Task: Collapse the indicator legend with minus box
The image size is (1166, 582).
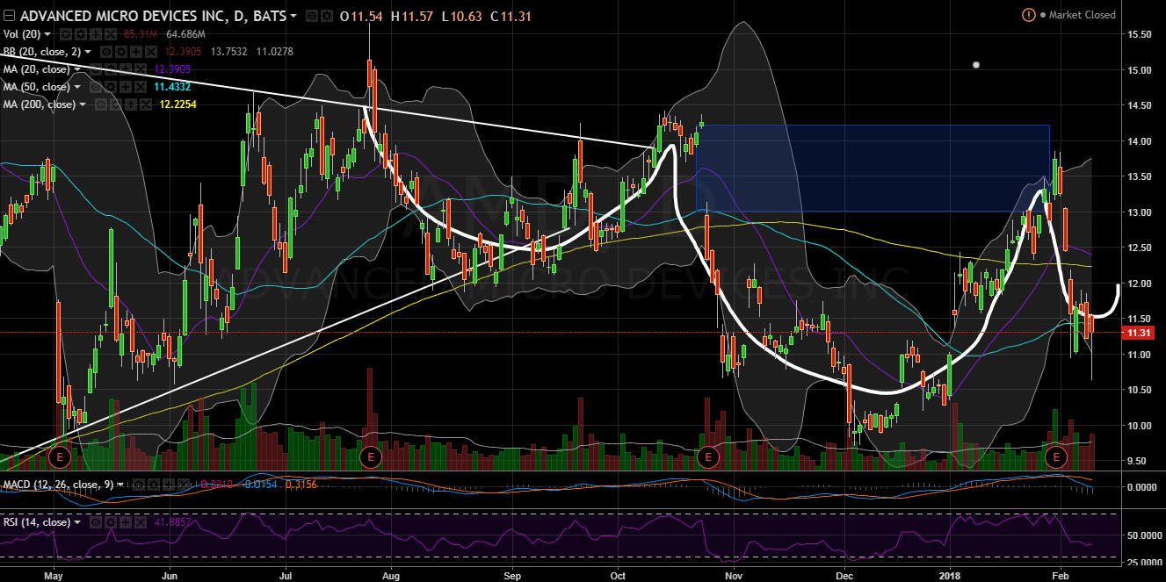Action: [9, 16]
